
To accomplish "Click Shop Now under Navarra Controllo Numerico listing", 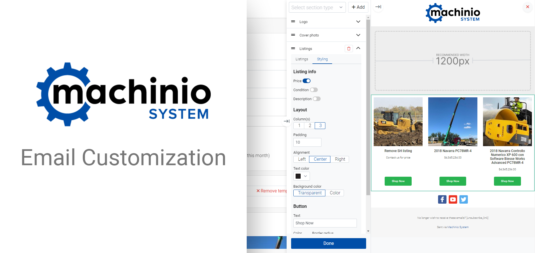I will 507,181.
